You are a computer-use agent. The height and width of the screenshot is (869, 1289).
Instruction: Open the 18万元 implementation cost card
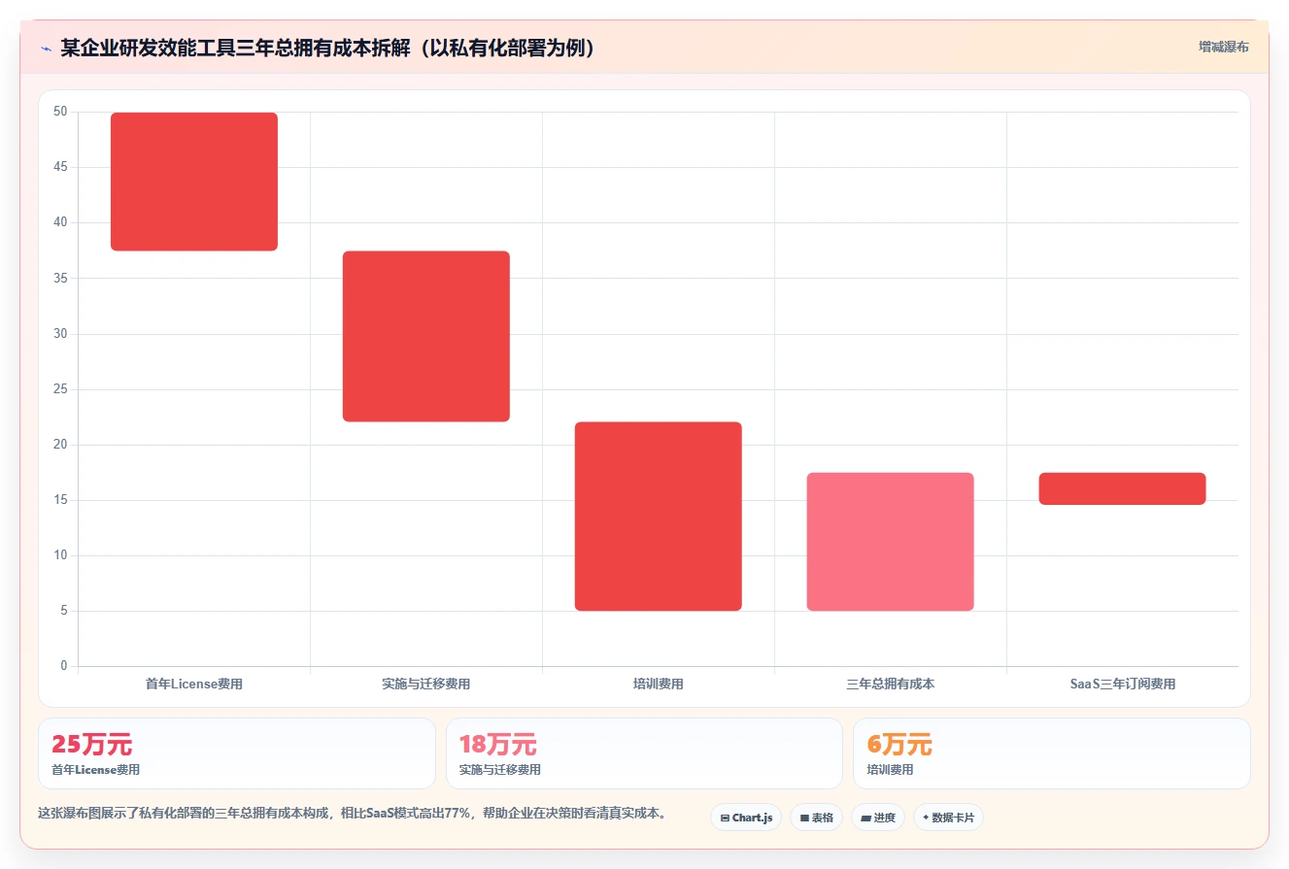pos(644,753)
